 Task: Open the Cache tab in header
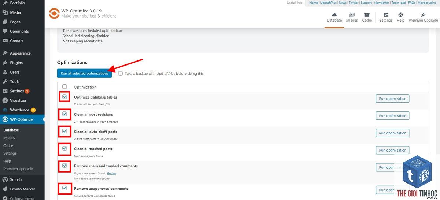click(367, 17)
